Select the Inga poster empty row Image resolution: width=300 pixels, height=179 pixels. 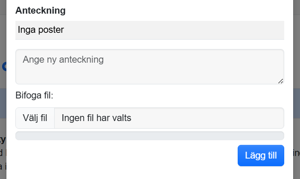click(x=149, y=30)
